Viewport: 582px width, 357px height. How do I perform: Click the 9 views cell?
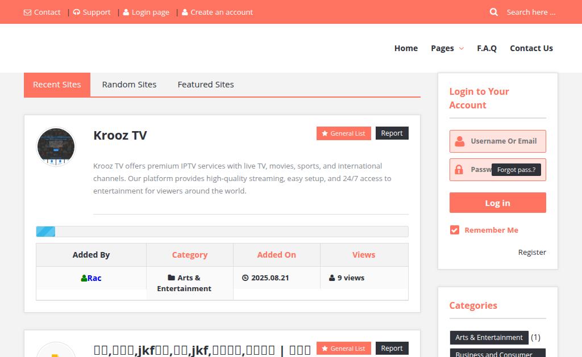[x=364, y=278]
